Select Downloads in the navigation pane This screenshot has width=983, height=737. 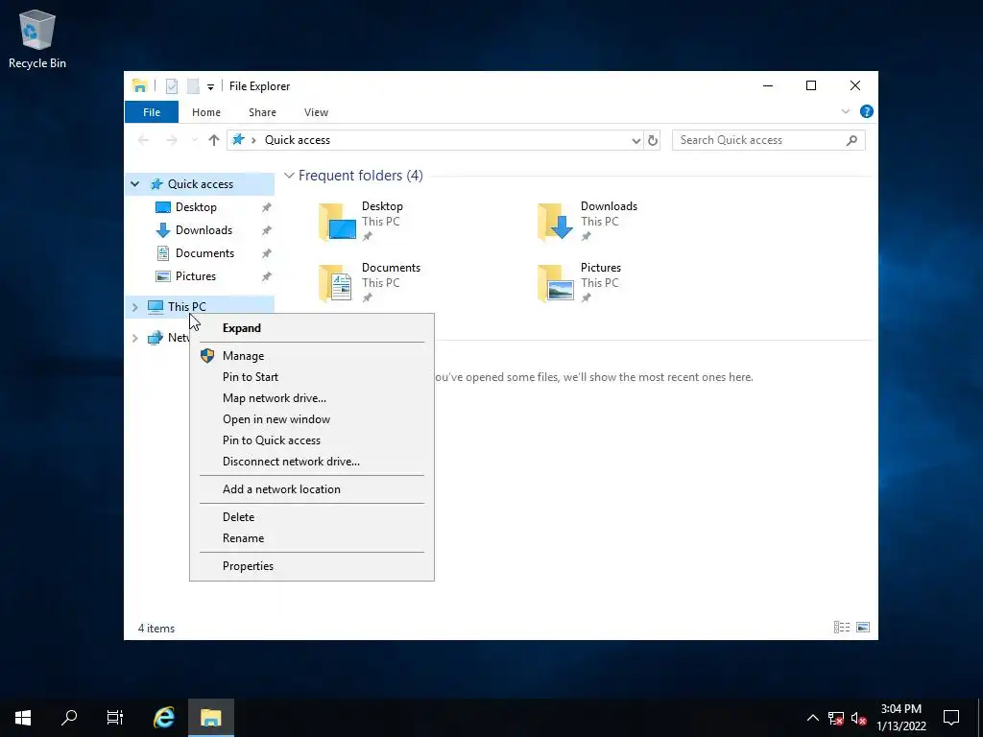tap(204, 230)
